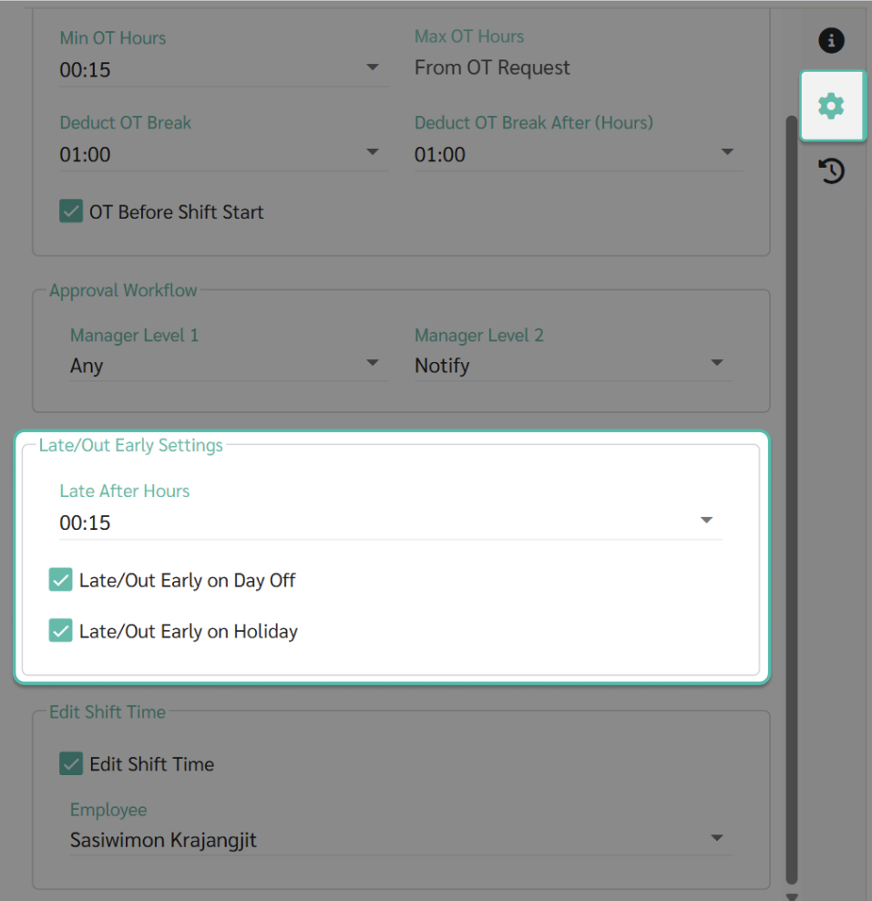The height and width of the screenshot is (901, 872).
Task: Open the history clock icon
Action: pos(831,171)
